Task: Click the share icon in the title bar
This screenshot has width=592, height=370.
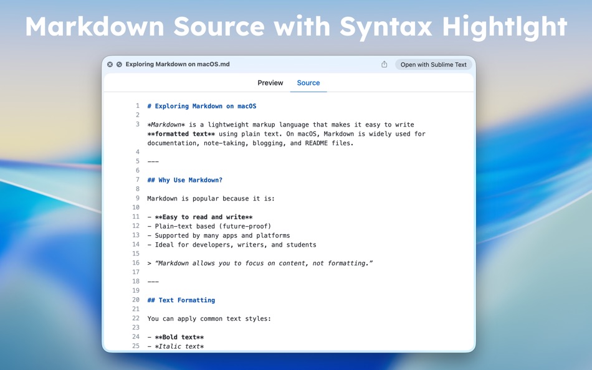Action: click(x=384, y=64)
